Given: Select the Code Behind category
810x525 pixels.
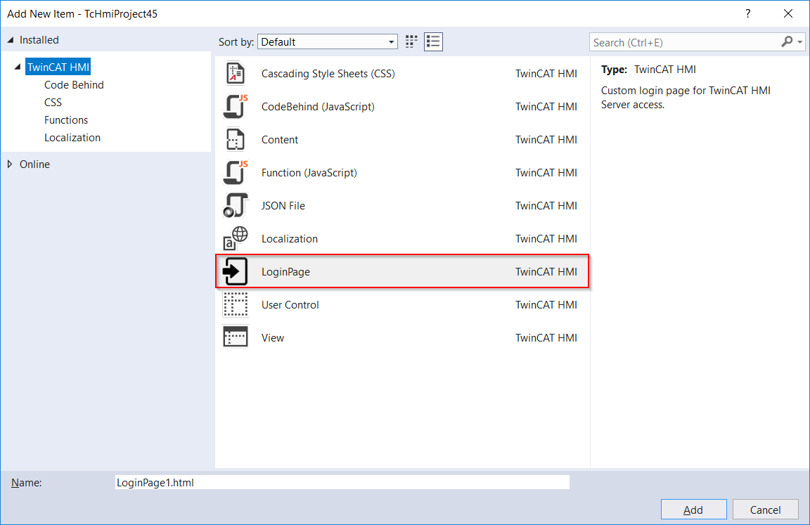Looking at the screenshot, I should pyautogui.click(x=74, y=84).
